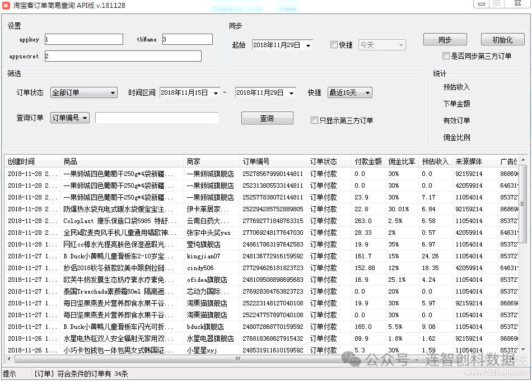Click the 初始化 button
The height and width of the screenshot is (381, 532).
[502, 40]
